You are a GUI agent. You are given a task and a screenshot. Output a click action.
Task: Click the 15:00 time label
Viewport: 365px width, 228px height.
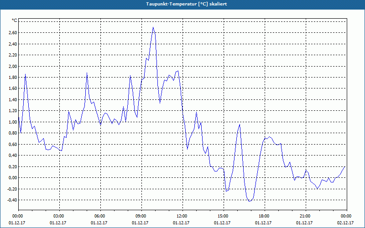(224, 216)
